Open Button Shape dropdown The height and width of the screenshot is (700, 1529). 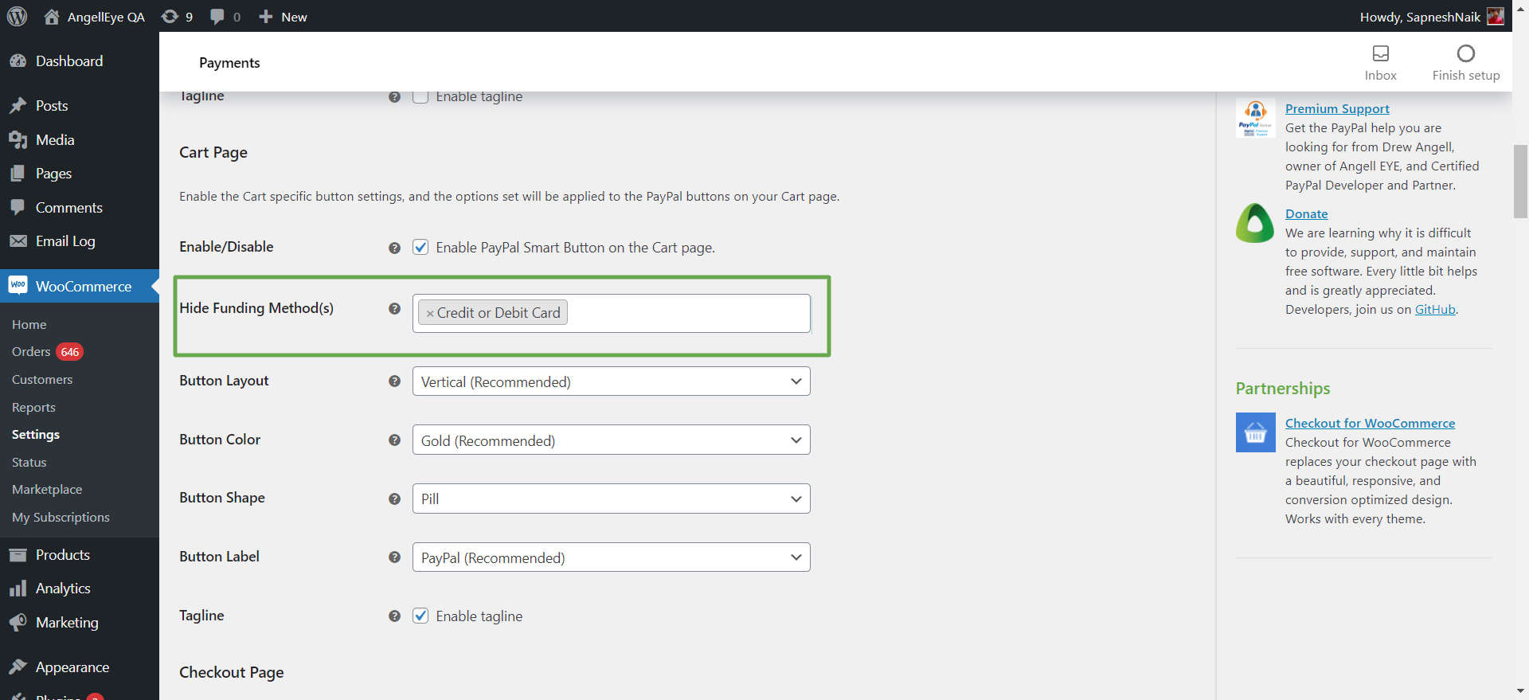tap(611, 499)
